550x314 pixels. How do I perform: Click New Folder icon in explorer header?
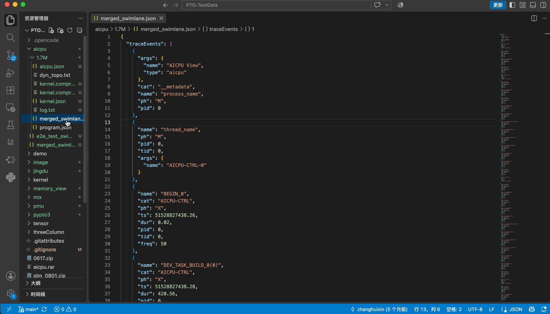pyautogui.click(x=60, y=30)
